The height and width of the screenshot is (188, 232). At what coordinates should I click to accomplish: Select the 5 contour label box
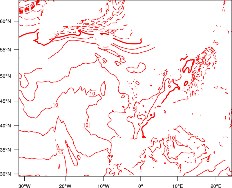(x=134, y=109)
